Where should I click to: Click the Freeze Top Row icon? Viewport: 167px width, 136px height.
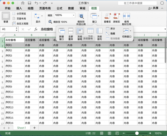90,31
